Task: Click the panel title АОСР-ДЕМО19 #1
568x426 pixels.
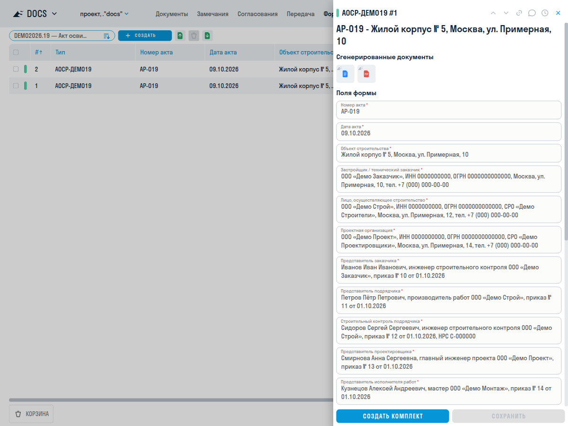Action: (x=370, y=13)
